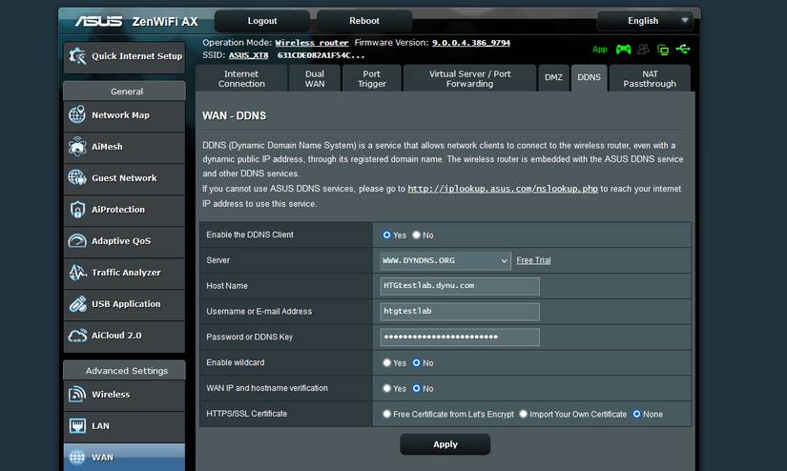Select Yes for Enable wildcard
Image resolution: width=787 pixels, height=471 pixels.
click(x=386, y=362)
